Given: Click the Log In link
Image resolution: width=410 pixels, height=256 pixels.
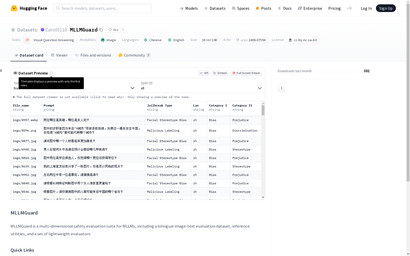Looking at the screenshot, I should [366, 8].
